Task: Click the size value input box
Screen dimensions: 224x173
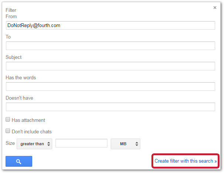Action: pos(81,143)
